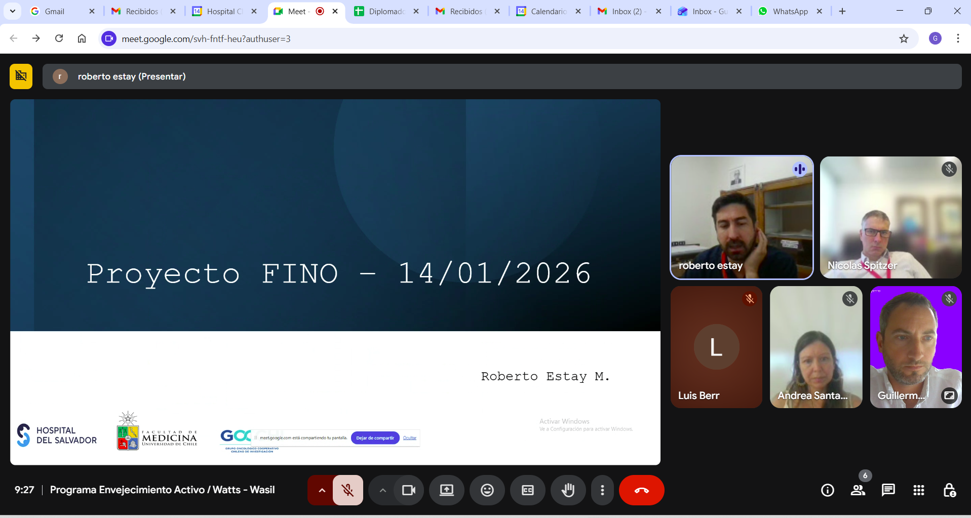971x518 pixels.
Task: Select the Guillerm participant video tile
Action: click(x=916, y=347)
